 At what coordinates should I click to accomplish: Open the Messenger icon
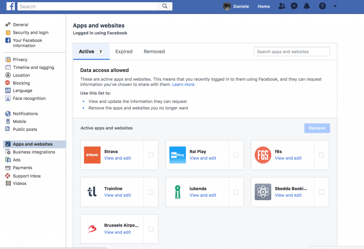294,6
